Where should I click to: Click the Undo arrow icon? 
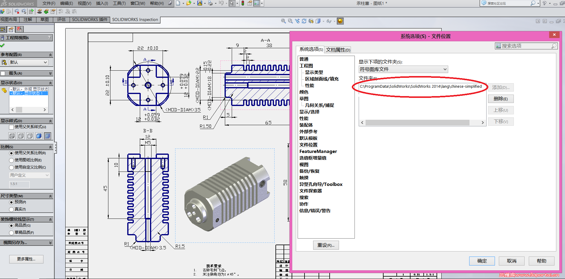coord(221,3)
